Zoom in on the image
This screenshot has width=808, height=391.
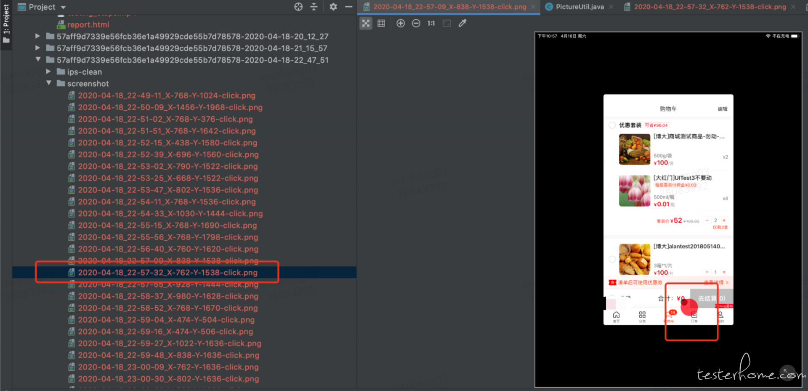[401, 23]
